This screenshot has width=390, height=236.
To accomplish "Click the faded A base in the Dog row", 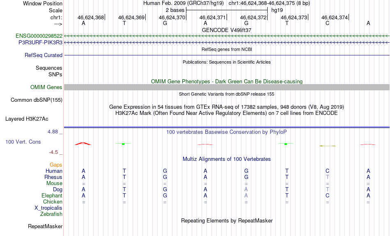I will 246,190.
